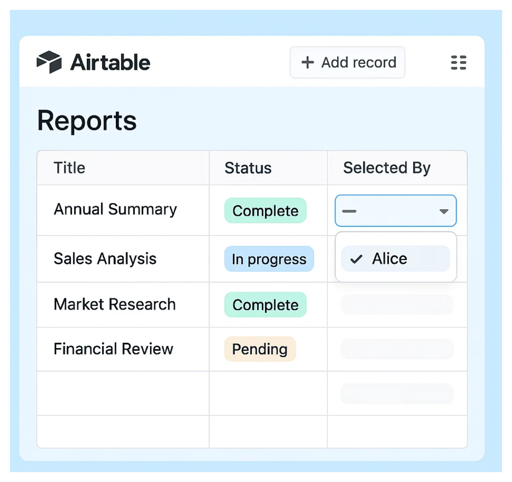Choose Alice from the dropdown list
The width and height of the screenshot is (512, 482).
coord(389,259)
